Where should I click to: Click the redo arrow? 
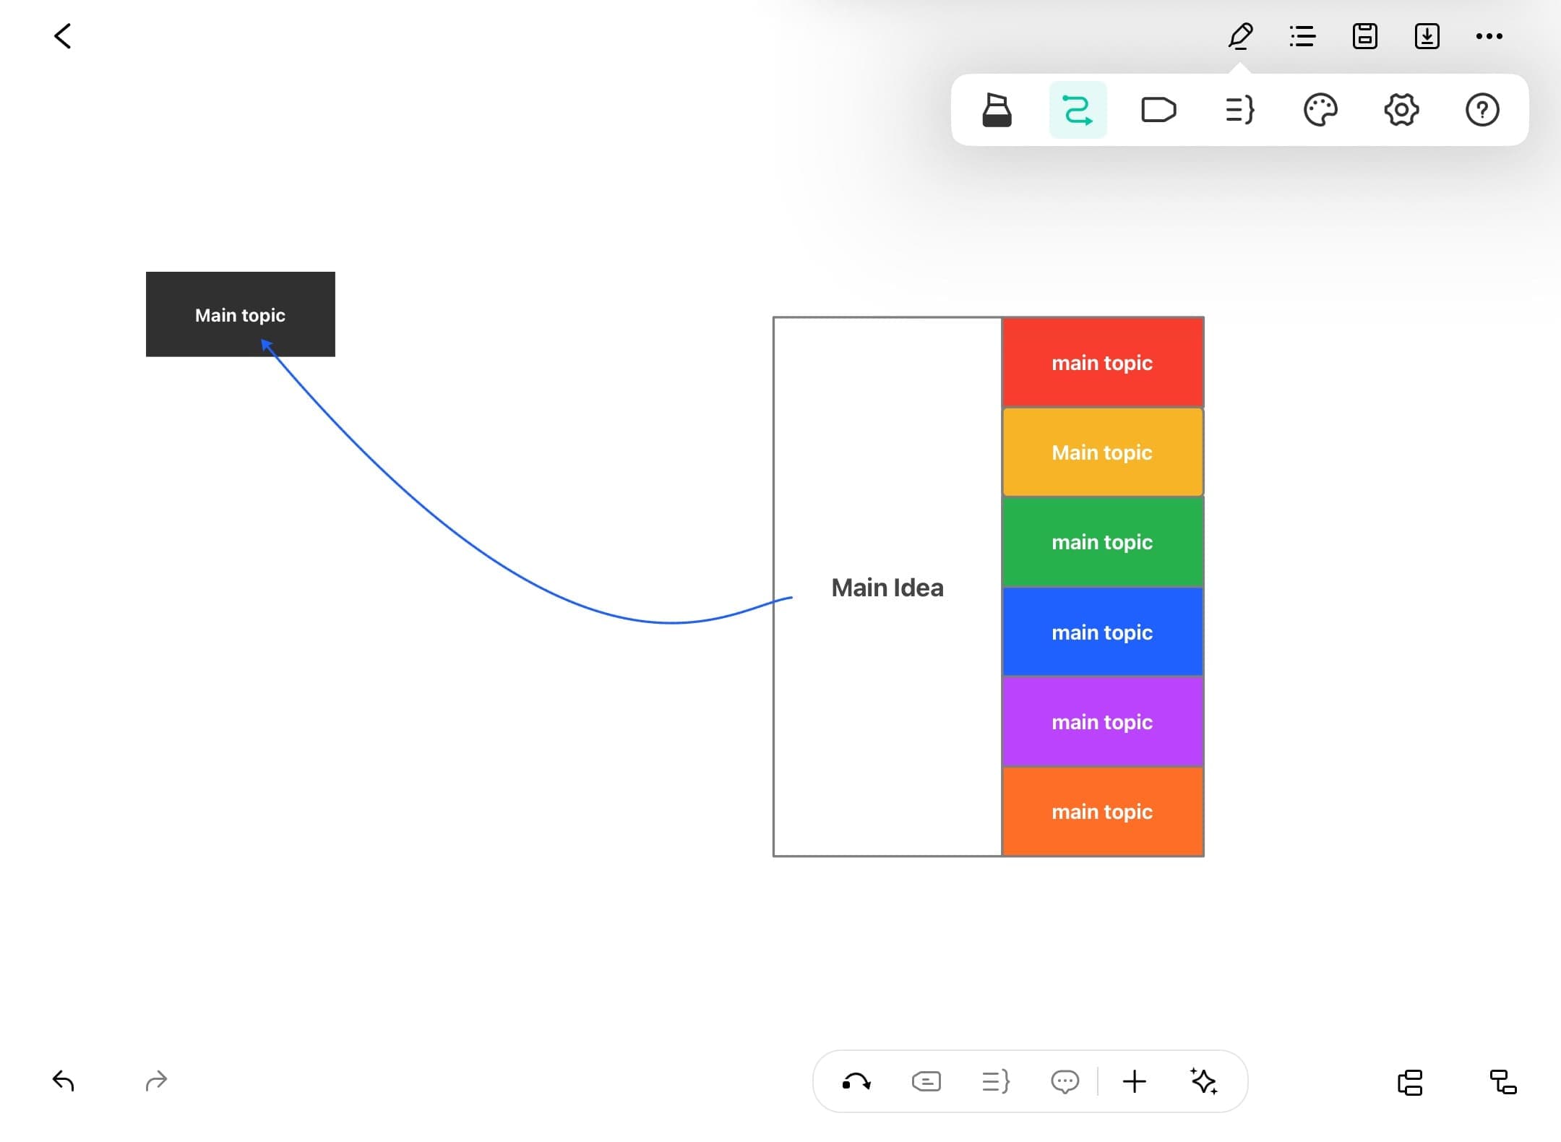(x=156, y=1081)
